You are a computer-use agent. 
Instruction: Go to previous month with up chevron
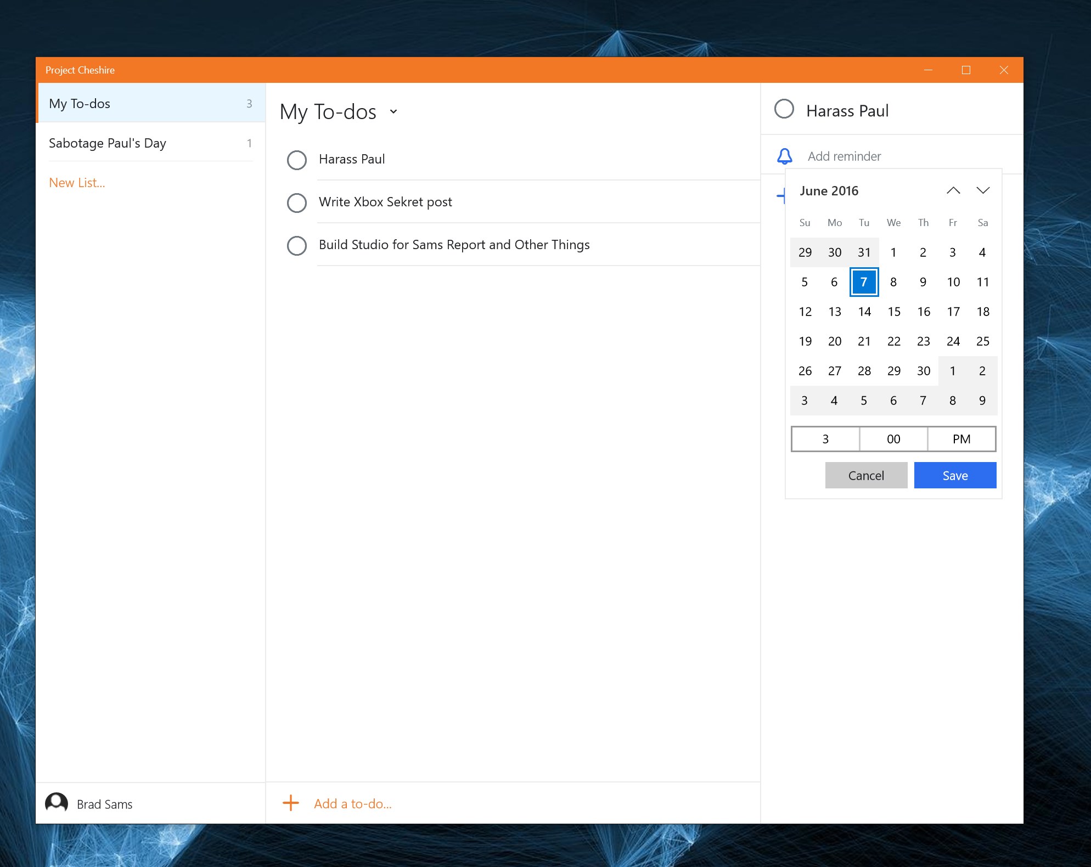pos(953,190)
